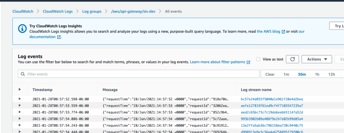Click the Filter events search field
The width and height of the screenshot is (344, 133).
139,74
